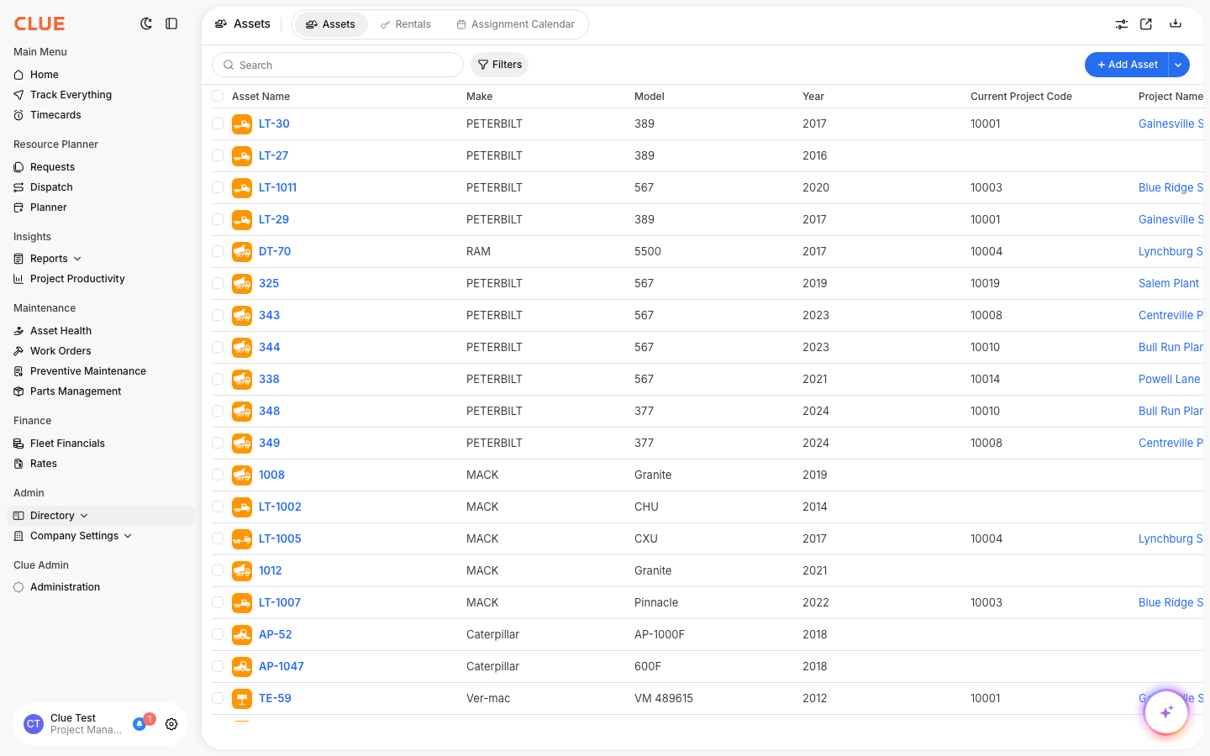Click the LT-30 truck asset icon
1210x756 pixels.
[x=242, y=123]
